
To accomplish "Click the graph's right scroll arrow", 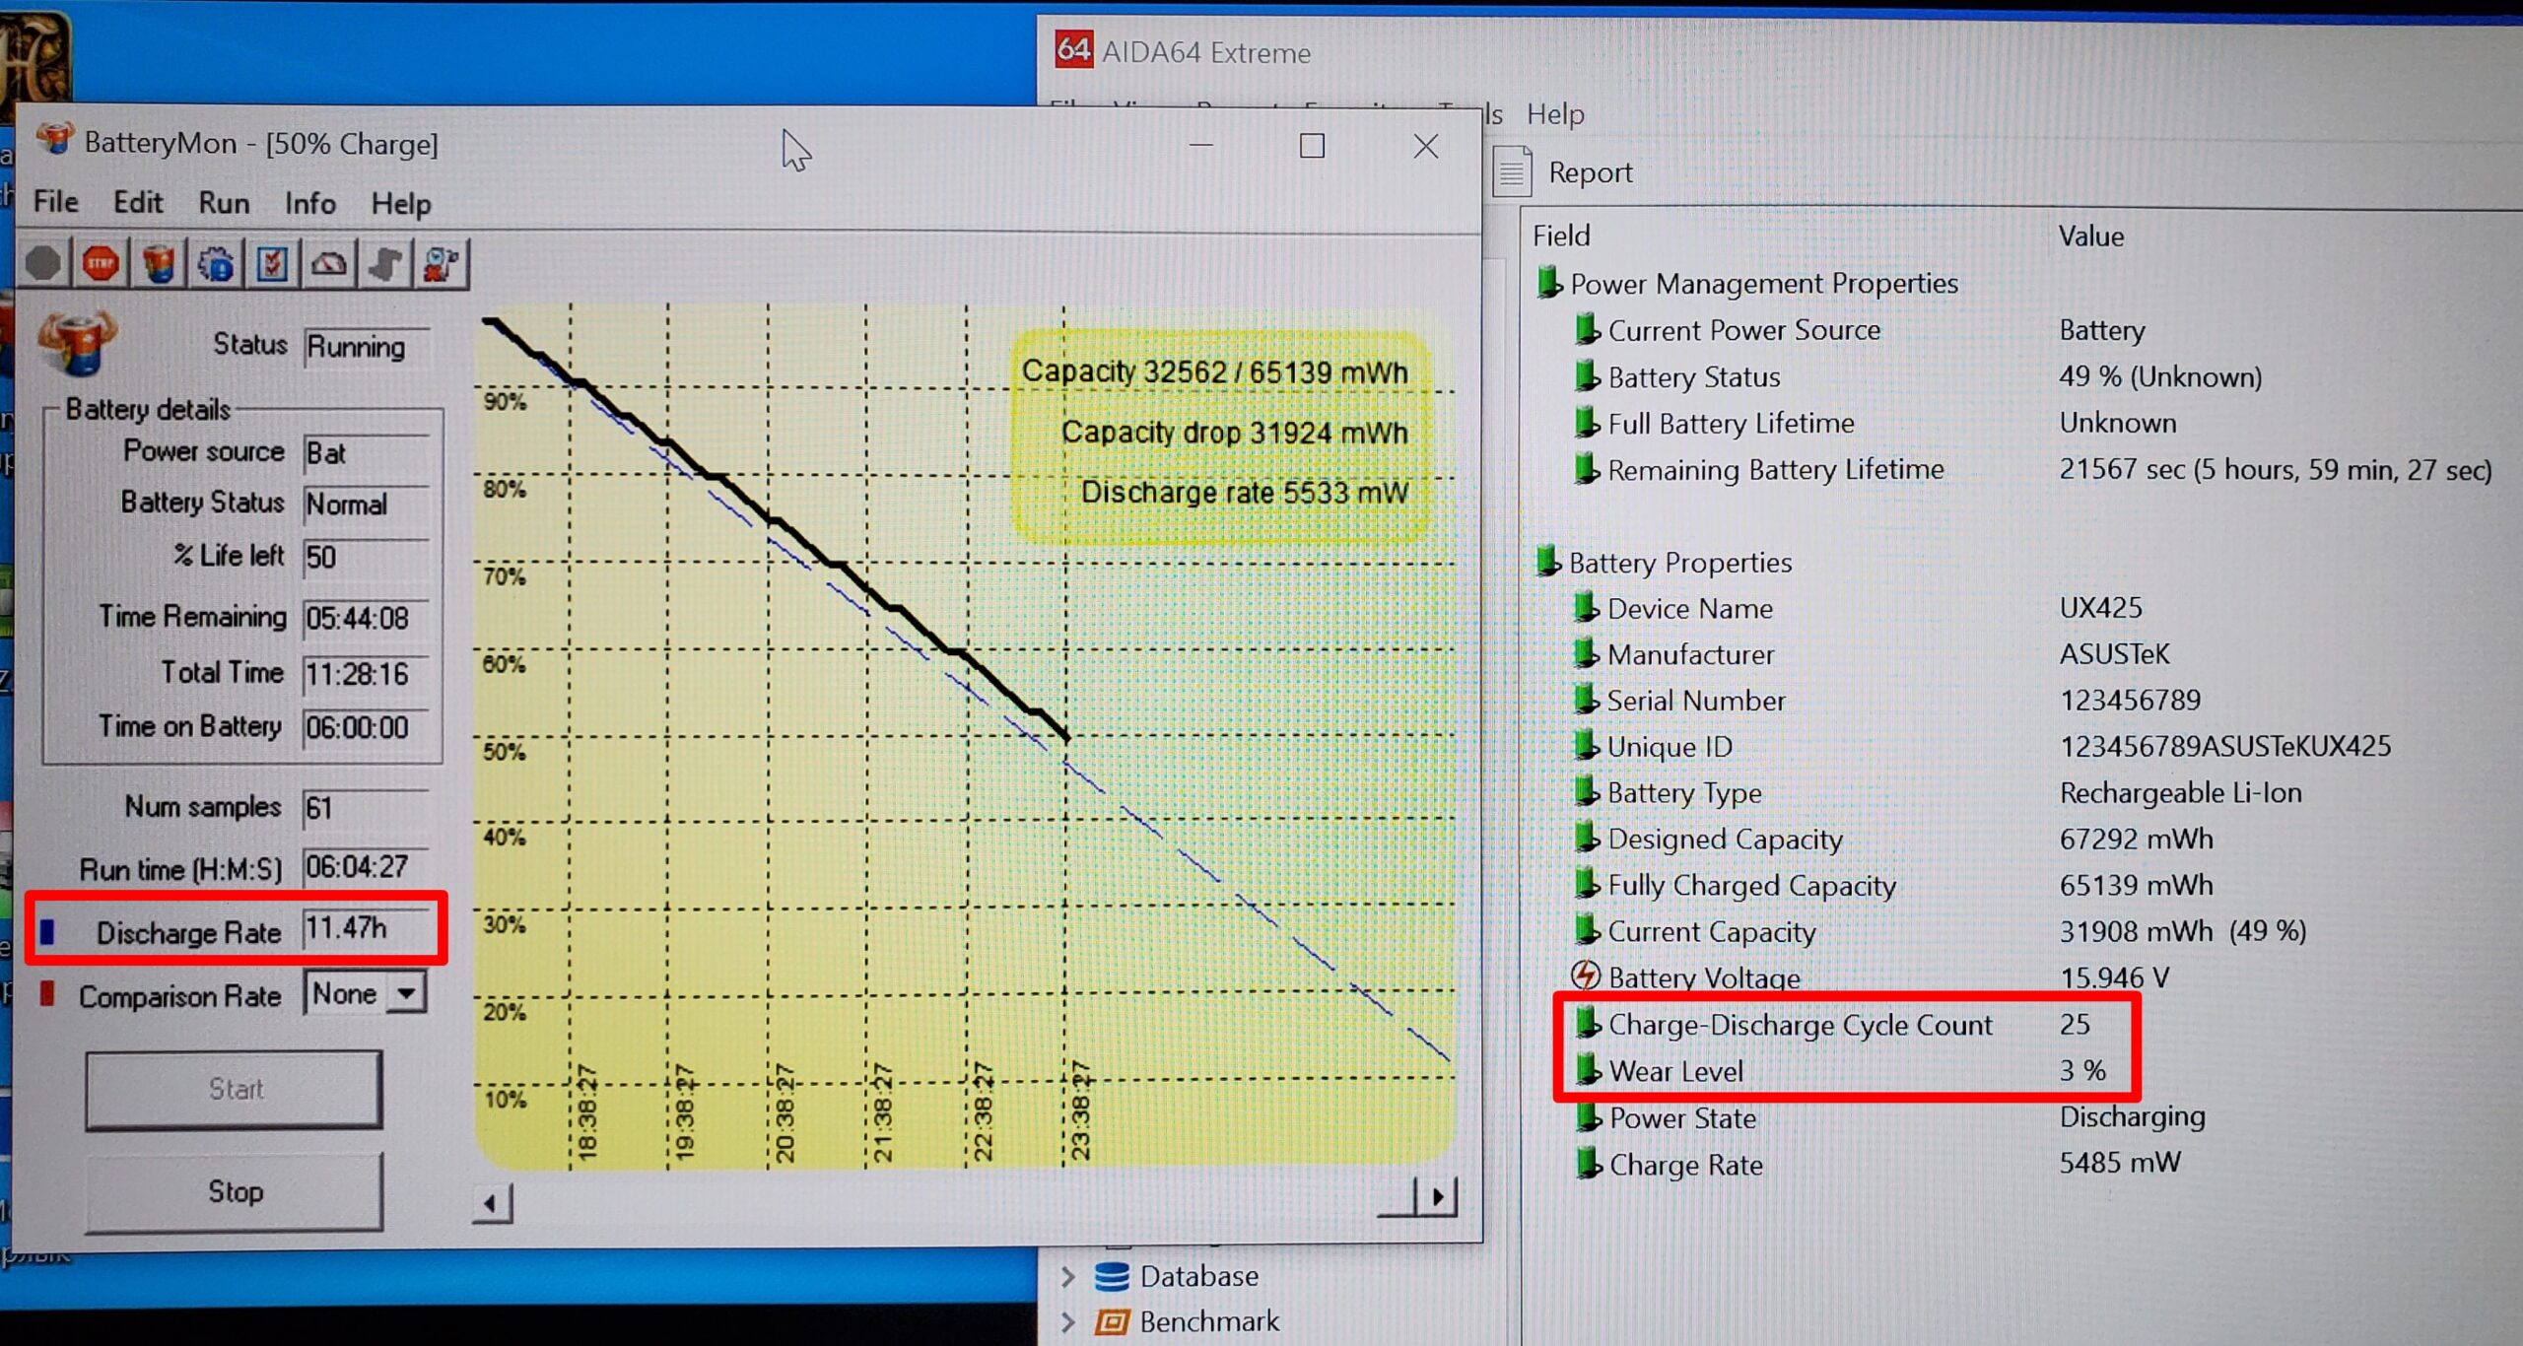I will click(1437, 1197).
